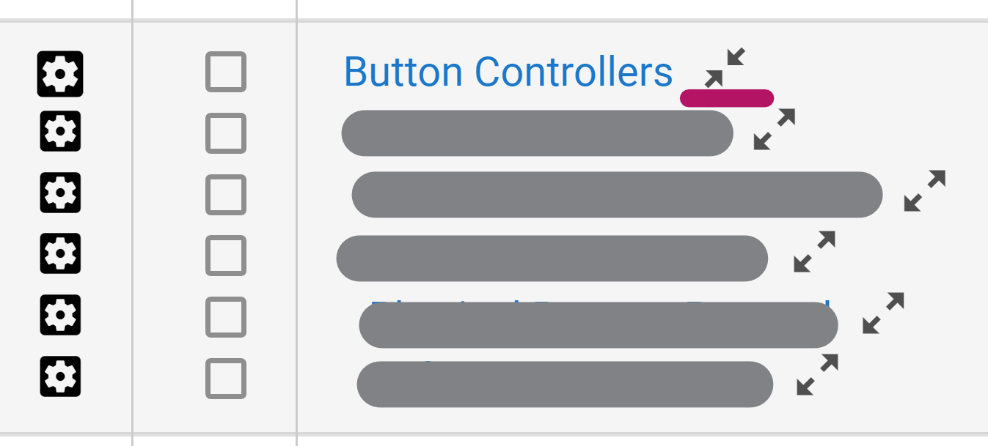
Task: Click the magenta bar under Button Controllers
Action: pos(727,98)
